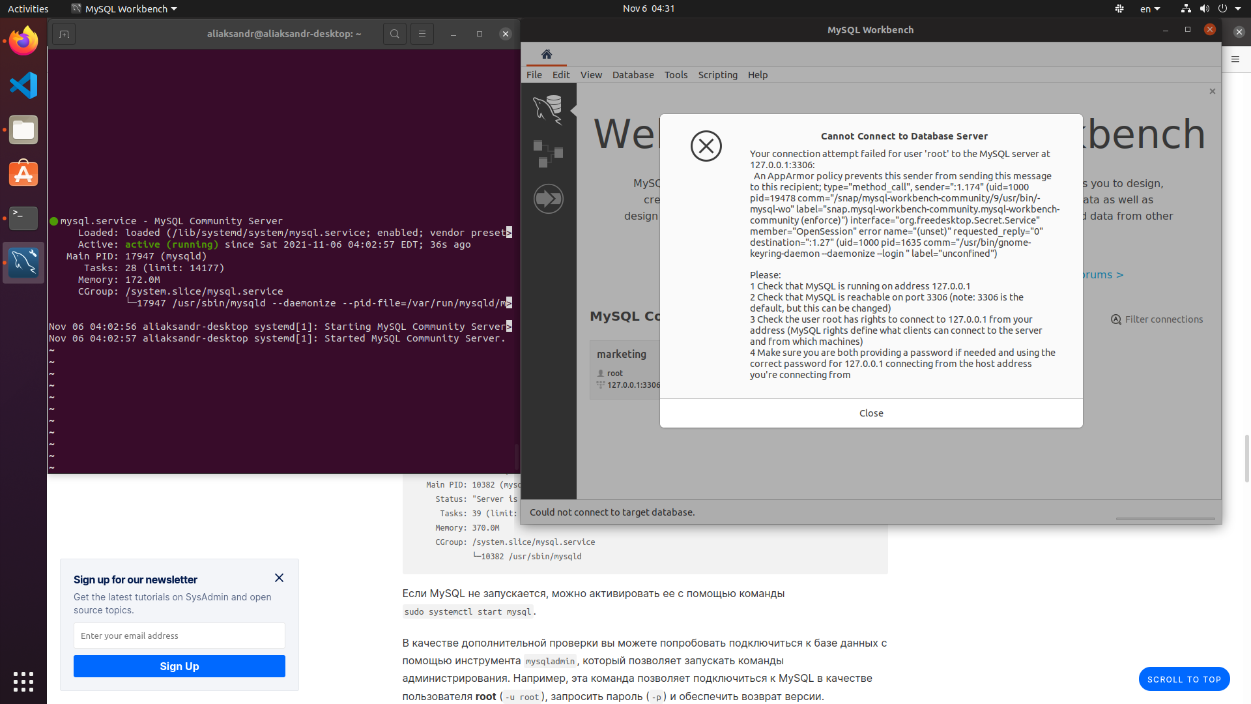
Task: Open the View menu in Workbench
Action: (591, 75)
